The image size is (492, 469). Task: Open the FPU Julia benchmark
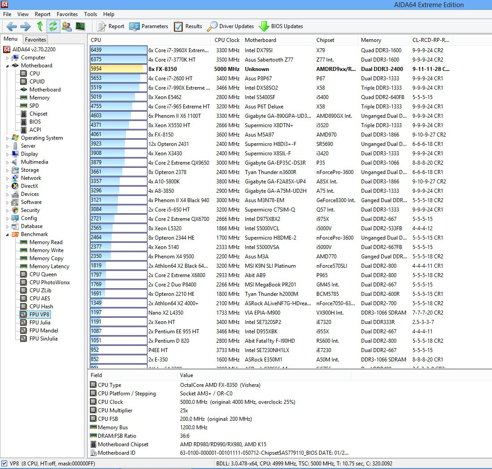click(x=35, y=322)
